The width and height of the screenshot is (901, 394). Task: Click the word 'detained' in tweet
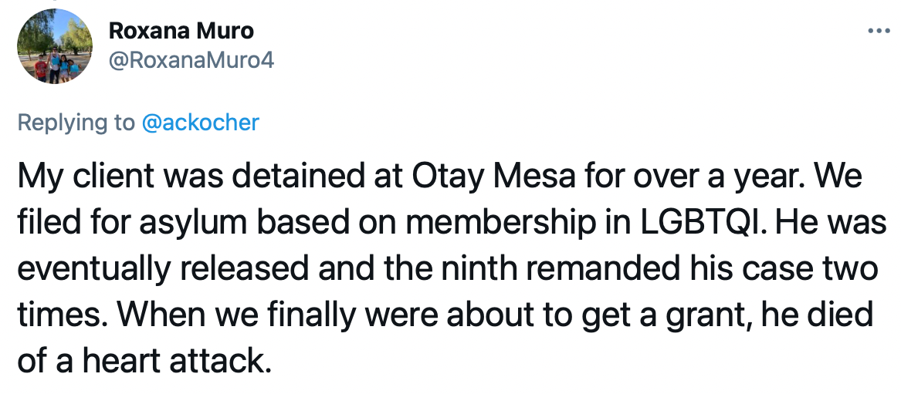(x=297, y=176)
